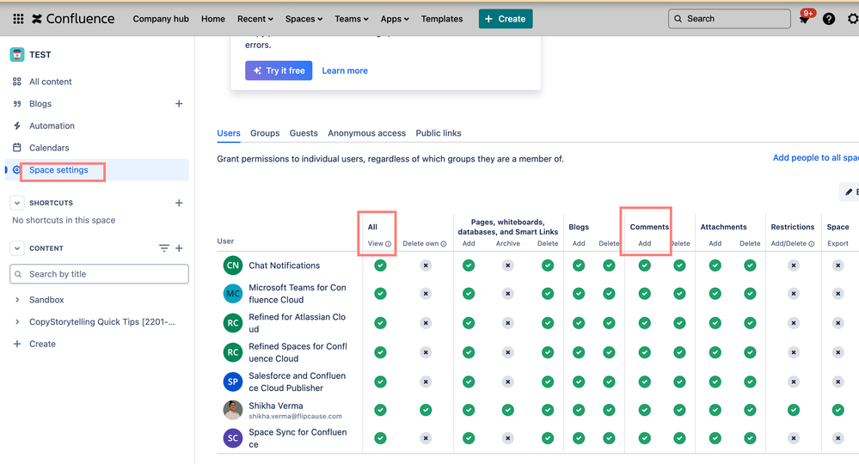859x464 pixels.
Task: Click Shikha Verma's profile photo
Action: [x=233, y=410]
